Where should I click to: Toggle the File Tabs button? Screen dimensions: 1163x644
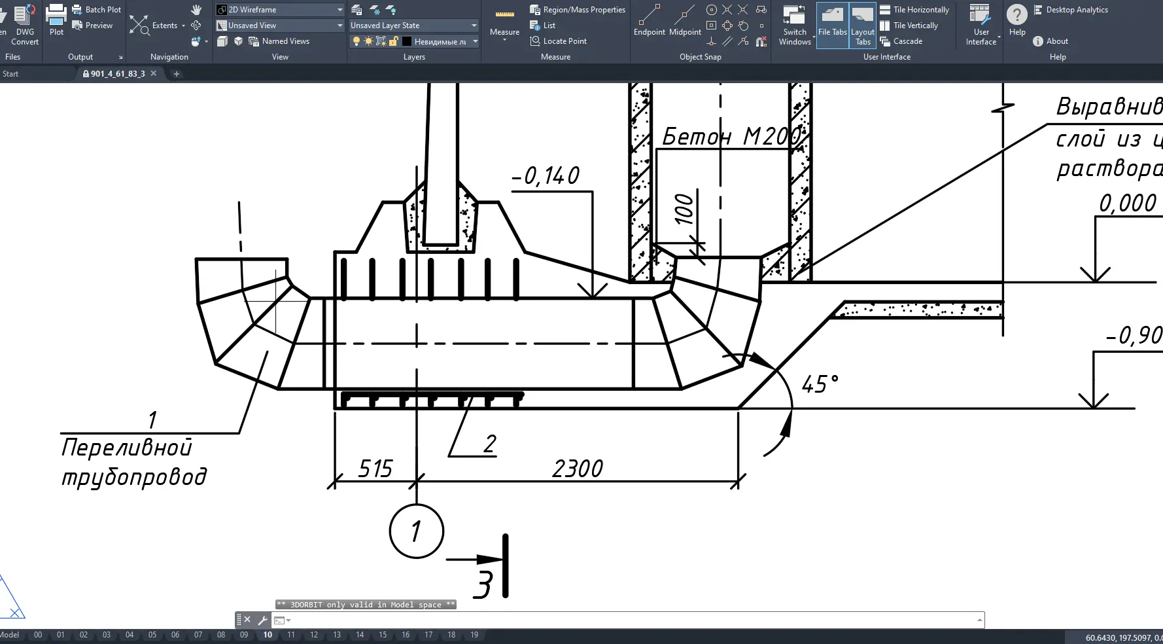[x=832, y=24]
